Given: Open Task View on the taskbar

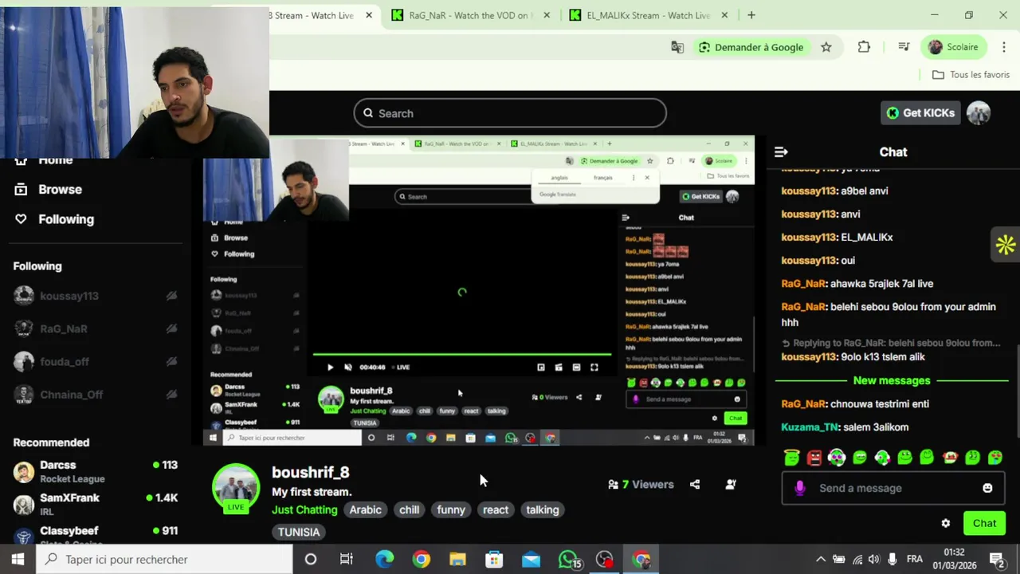Looking at the screenshot, I should pos(347,559).
